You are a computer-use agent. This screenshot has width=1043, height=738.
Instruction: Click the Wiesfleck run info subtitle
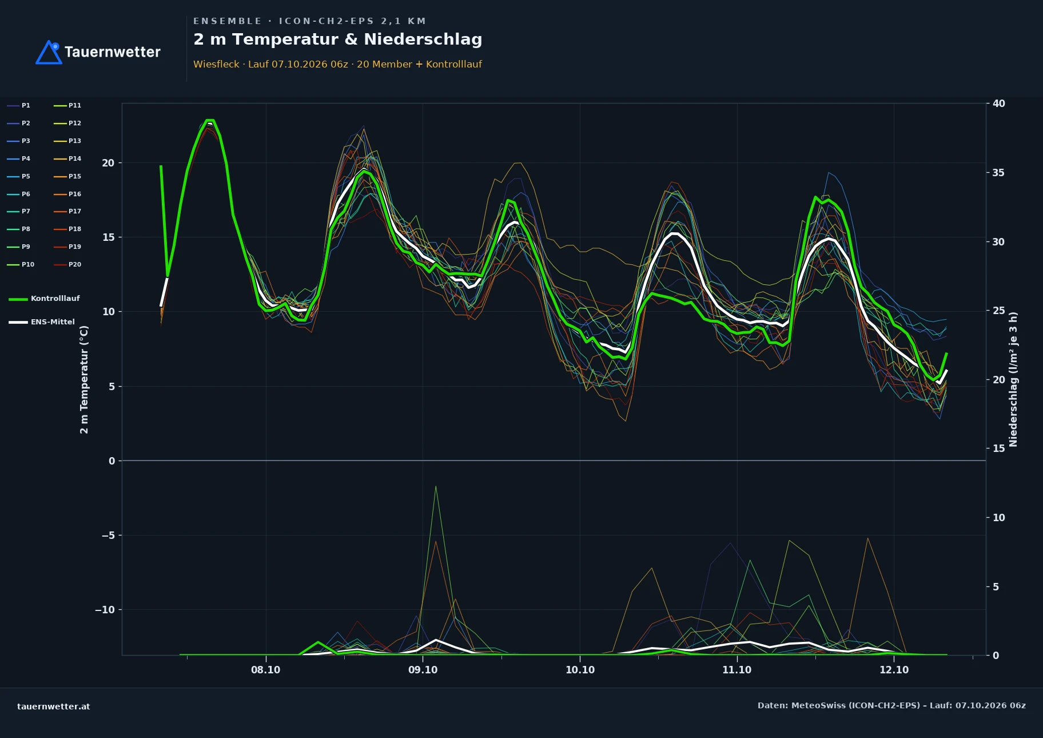[337, 64]
